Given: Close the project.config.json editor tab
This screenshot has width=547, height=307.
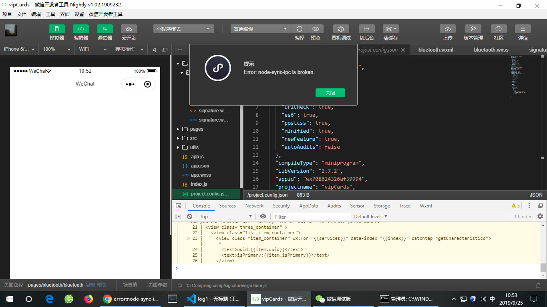Looking at the screenshot, I should pyautogui.click(x=403, y=50).
